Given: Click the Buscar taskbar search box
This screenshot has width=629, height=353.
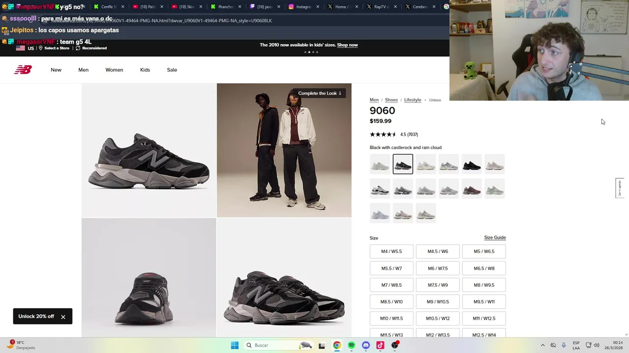Looking at the screenshot, I should pyautogui.click(x=279, y=345).
